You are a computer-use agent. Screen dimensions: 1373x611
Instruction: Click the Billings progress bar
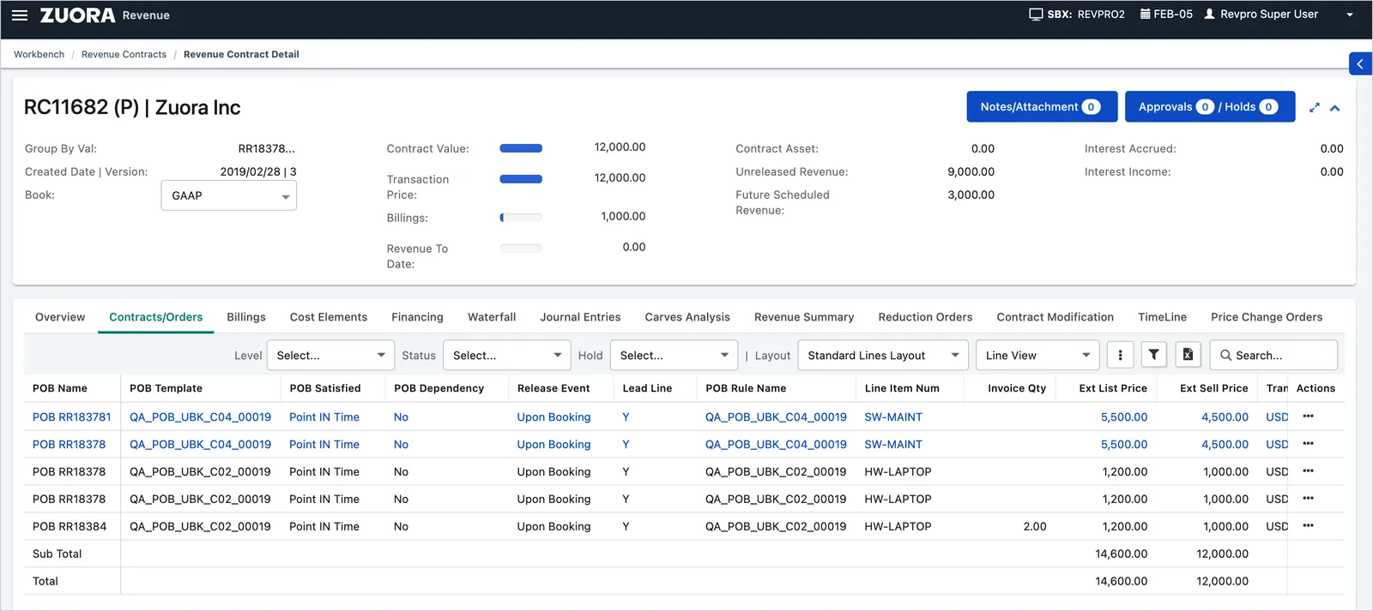tap(521, 218)
